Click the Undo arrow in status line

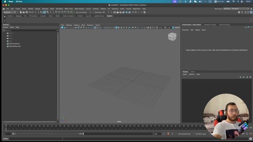(30, 12)
